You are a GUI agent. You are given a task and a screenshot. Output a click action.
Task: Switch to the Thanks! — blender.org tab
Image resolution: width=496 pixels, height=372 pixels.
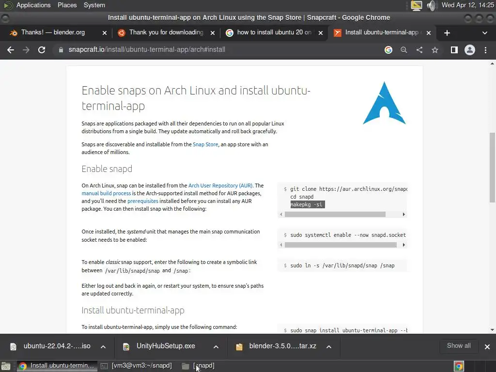coord(53,32)
